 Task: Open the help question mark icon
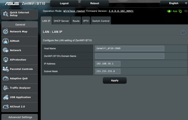pyautogui.click(x=183, y=32)
